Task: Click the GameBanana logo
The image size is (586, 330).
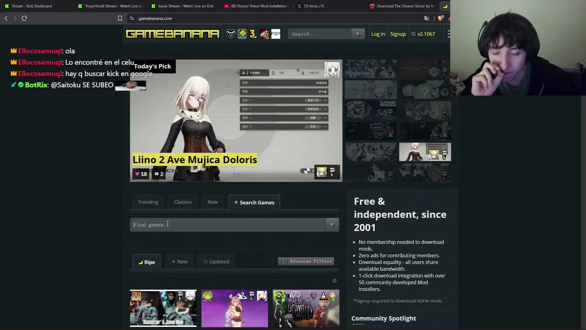Action: click(173, 34)
